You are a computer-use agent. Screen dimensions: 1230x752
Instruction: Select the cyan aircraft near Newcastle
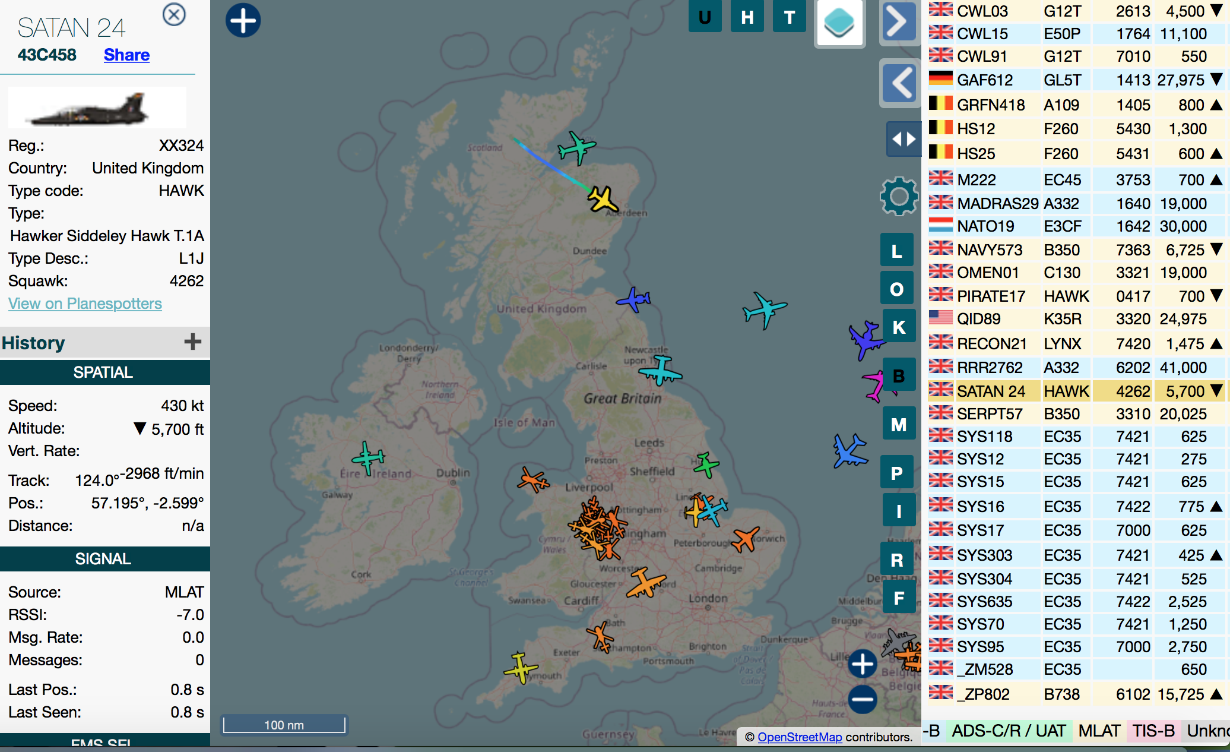click(660, 371)
